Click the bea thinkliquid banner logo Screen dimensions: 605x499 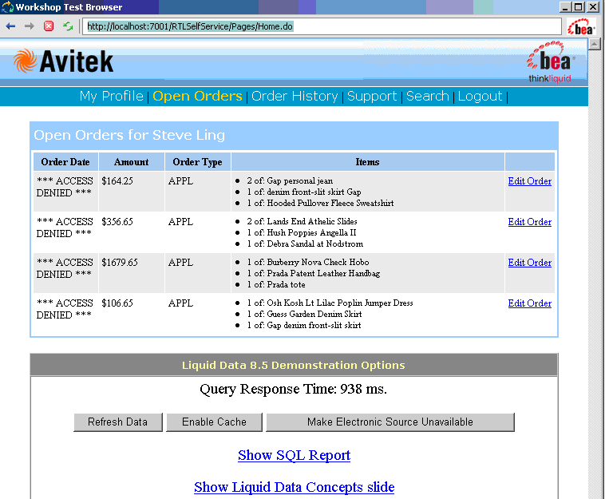coord(550,61)
